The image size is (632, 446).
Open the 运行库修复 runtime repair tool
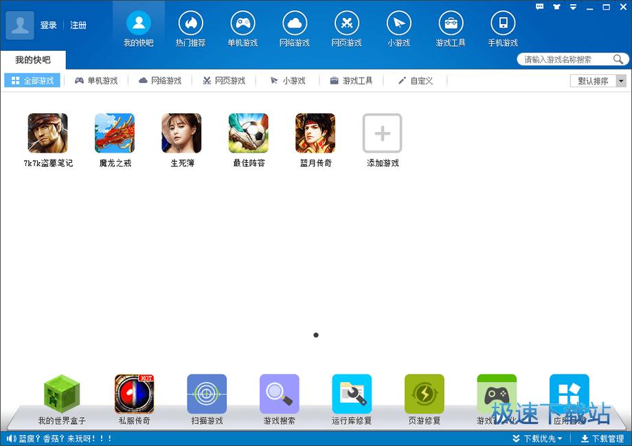352,394
